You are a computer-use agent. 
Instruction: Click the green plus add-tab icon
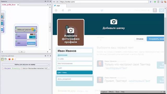[155, 2]
